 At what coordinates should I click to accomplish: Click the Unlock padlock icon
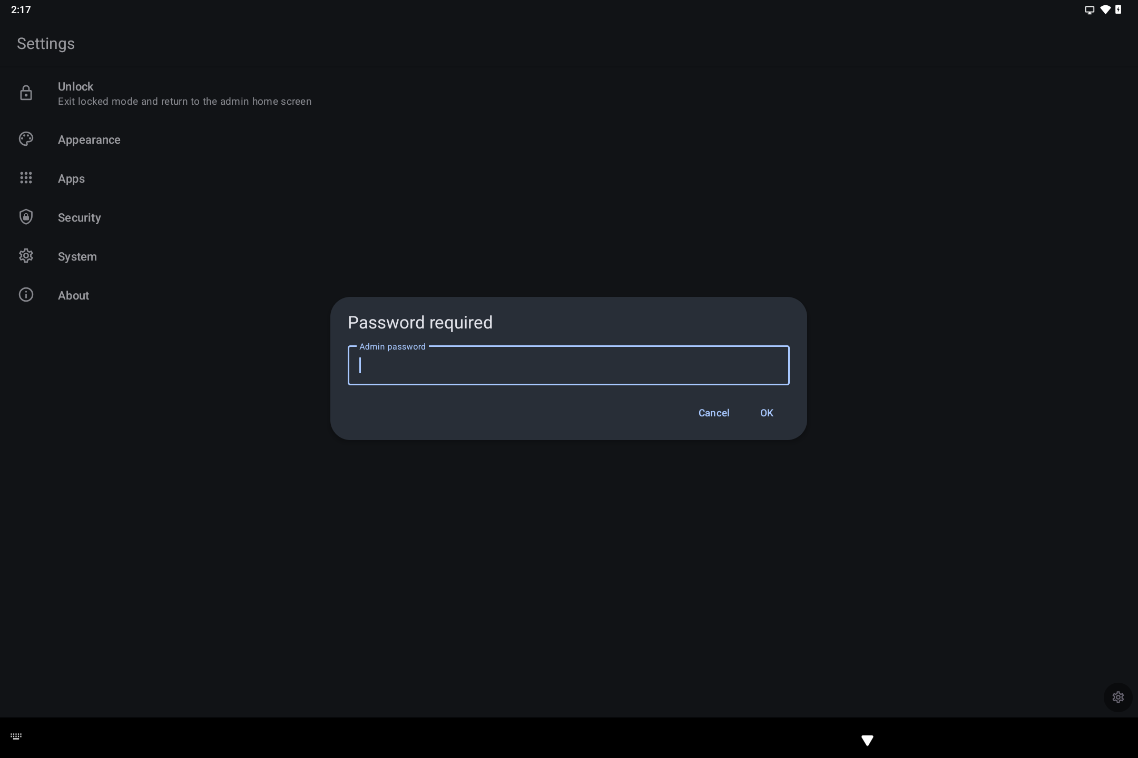click(x=26, y=93)
